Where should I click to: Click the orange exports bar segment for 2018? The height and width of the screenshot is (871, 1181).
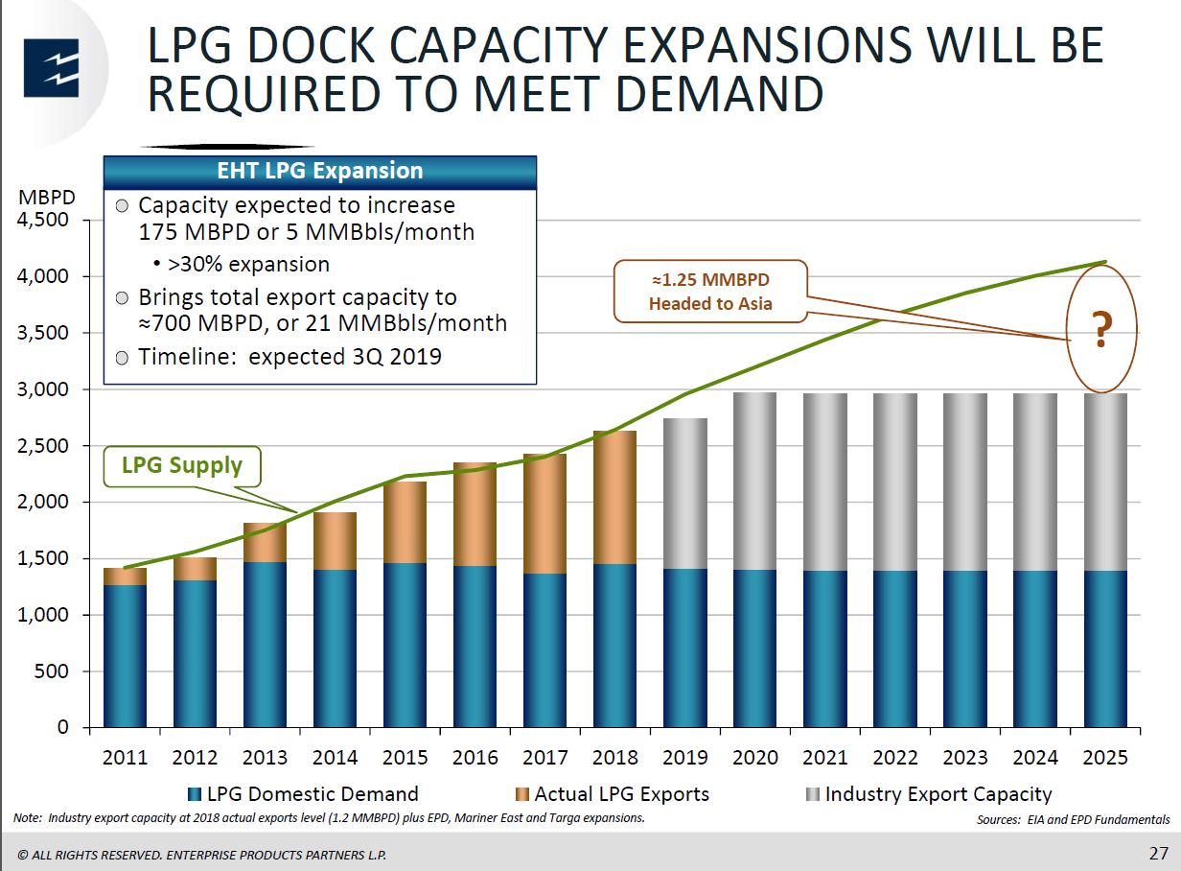614,497
